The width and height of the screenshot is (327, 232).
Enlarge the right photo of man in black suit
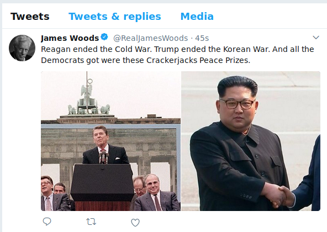[x=251, y=141]
